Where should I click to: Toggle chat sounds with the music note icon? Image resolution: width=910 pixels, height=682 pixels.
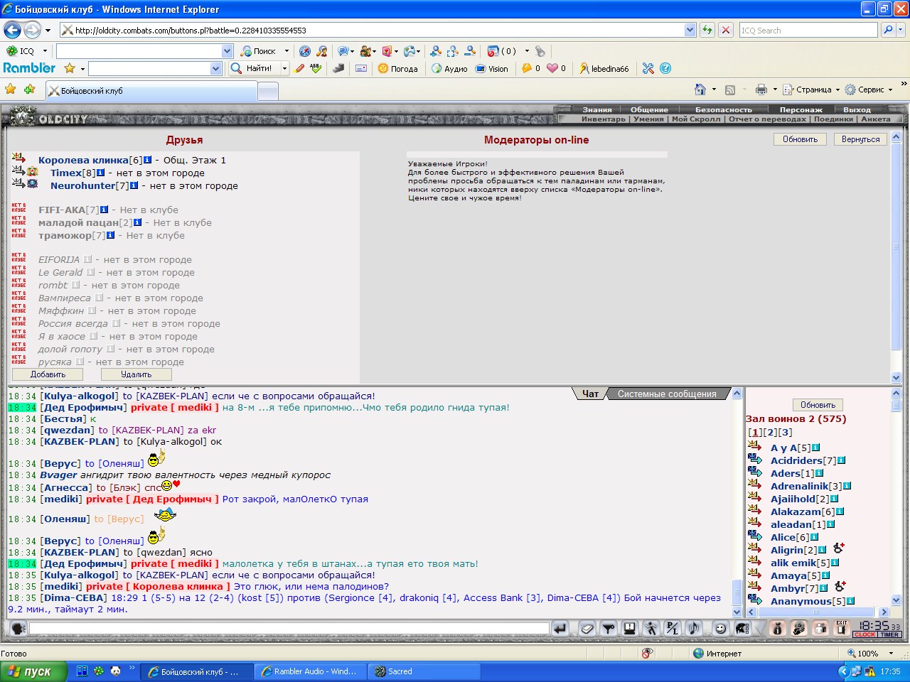coord(694,629)
